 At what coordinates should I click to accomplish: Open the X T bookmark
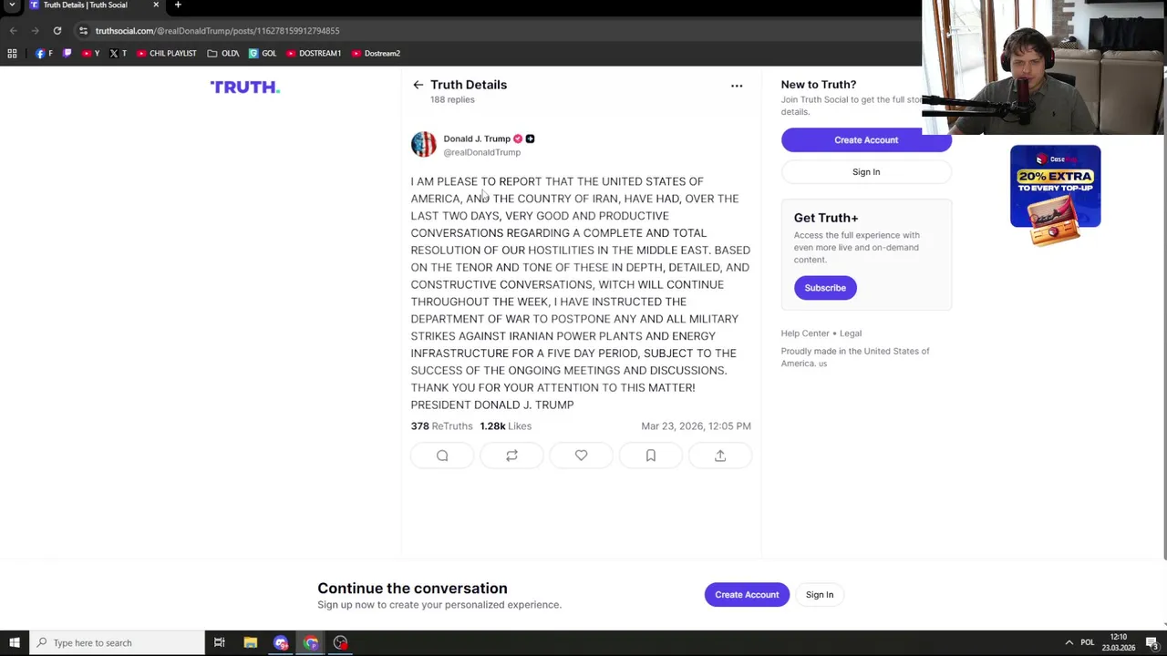click(118, 54)
